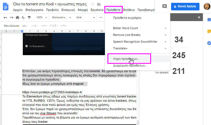Viewport: 211px width, 125px height.
Task: Select the paint format tool
Action: 29,17
